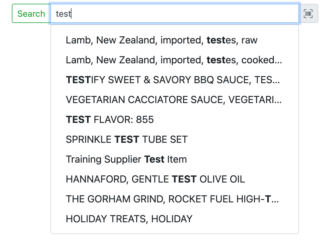Click the suggestion containing GENTLE TEST
This screenshot has height=244, width=327.
point(155,179)
